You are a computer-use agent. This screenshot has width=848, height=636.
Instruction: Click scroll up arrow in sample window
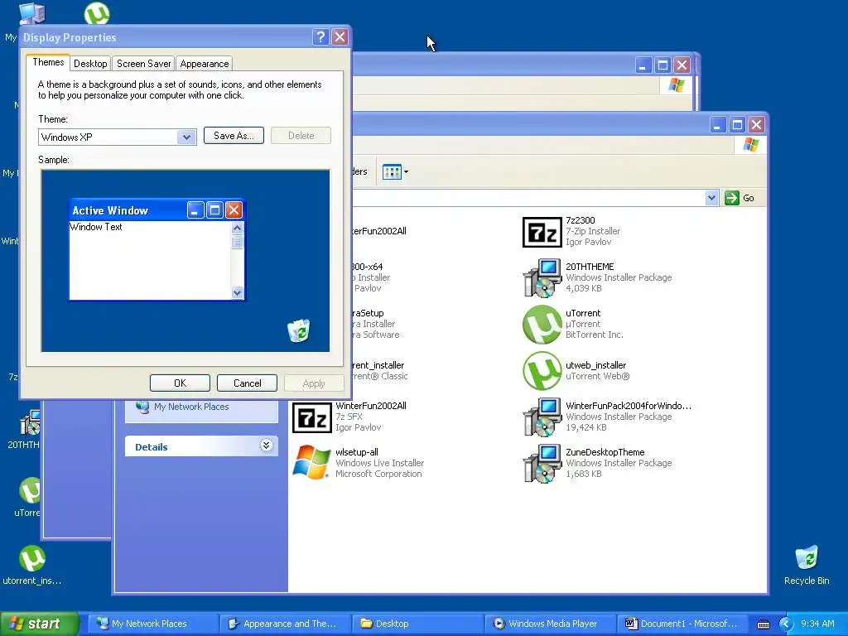[x=237, y=228]
